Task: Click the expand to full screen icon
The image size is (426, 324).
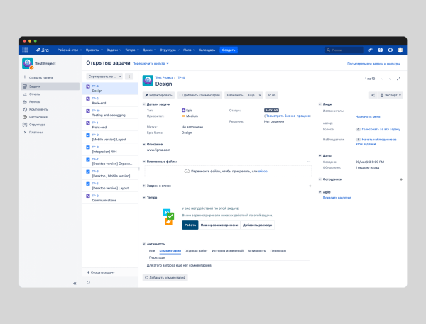Action: (398, 79)
